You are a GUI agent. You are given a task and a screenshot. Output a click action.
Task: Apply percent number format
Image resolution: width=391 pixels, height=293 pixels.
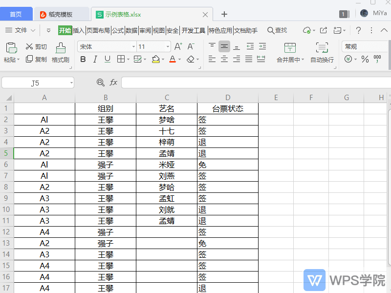click(x=365, y=60)
